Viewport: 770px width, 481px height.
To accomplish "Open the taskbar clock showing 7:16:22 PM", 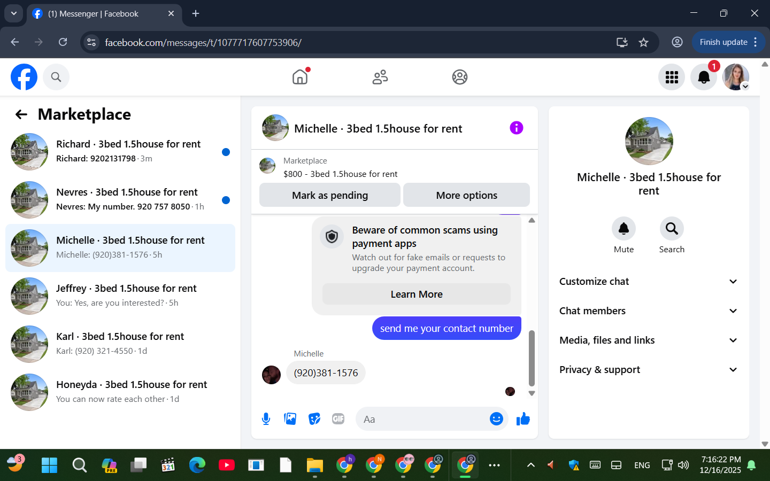I will click(720, 465).
